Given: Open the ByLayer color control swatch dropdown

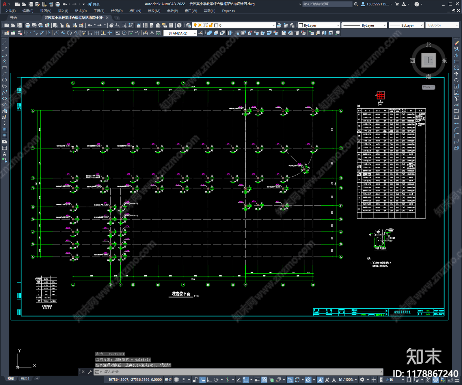Looking at the screenshot, I should [x=319, y=25].
